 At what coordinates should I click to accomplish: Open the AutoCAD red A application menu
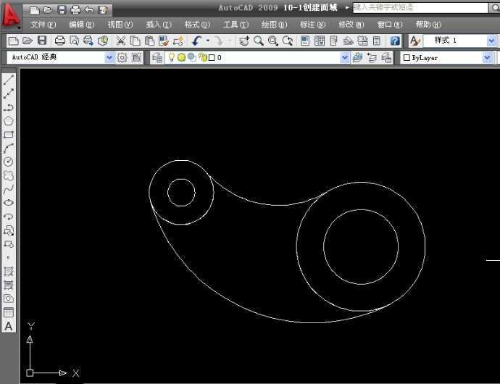pyautogui.click(x=11, y=17)
